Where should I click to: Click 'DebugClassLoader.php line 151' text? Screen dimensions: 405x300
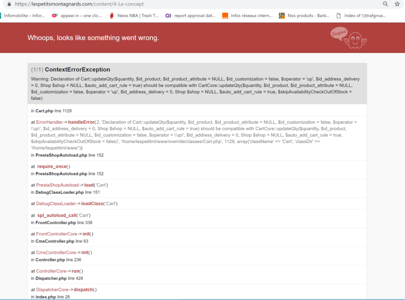(68, 192)
